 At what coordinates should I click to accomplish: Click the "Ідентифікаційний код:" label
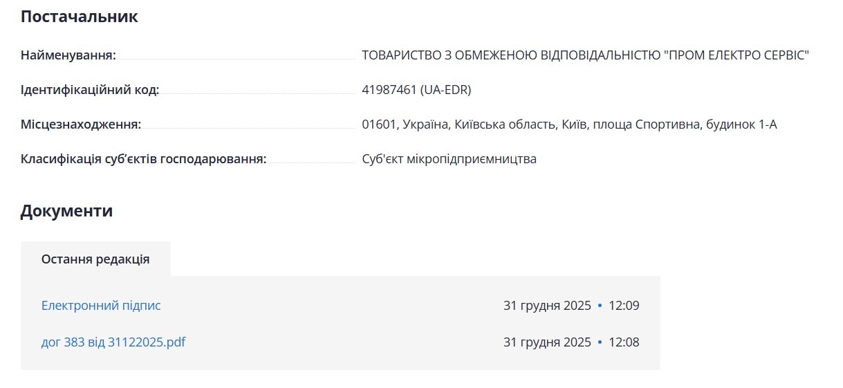click(x=90, y=90)
